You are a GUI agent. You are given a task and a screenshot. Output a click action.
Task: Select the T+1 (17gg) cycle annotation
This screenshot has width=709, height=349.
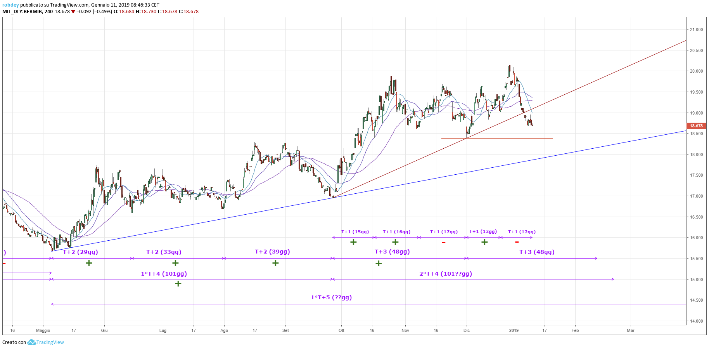pyautogui.click(x=444, y=232)
